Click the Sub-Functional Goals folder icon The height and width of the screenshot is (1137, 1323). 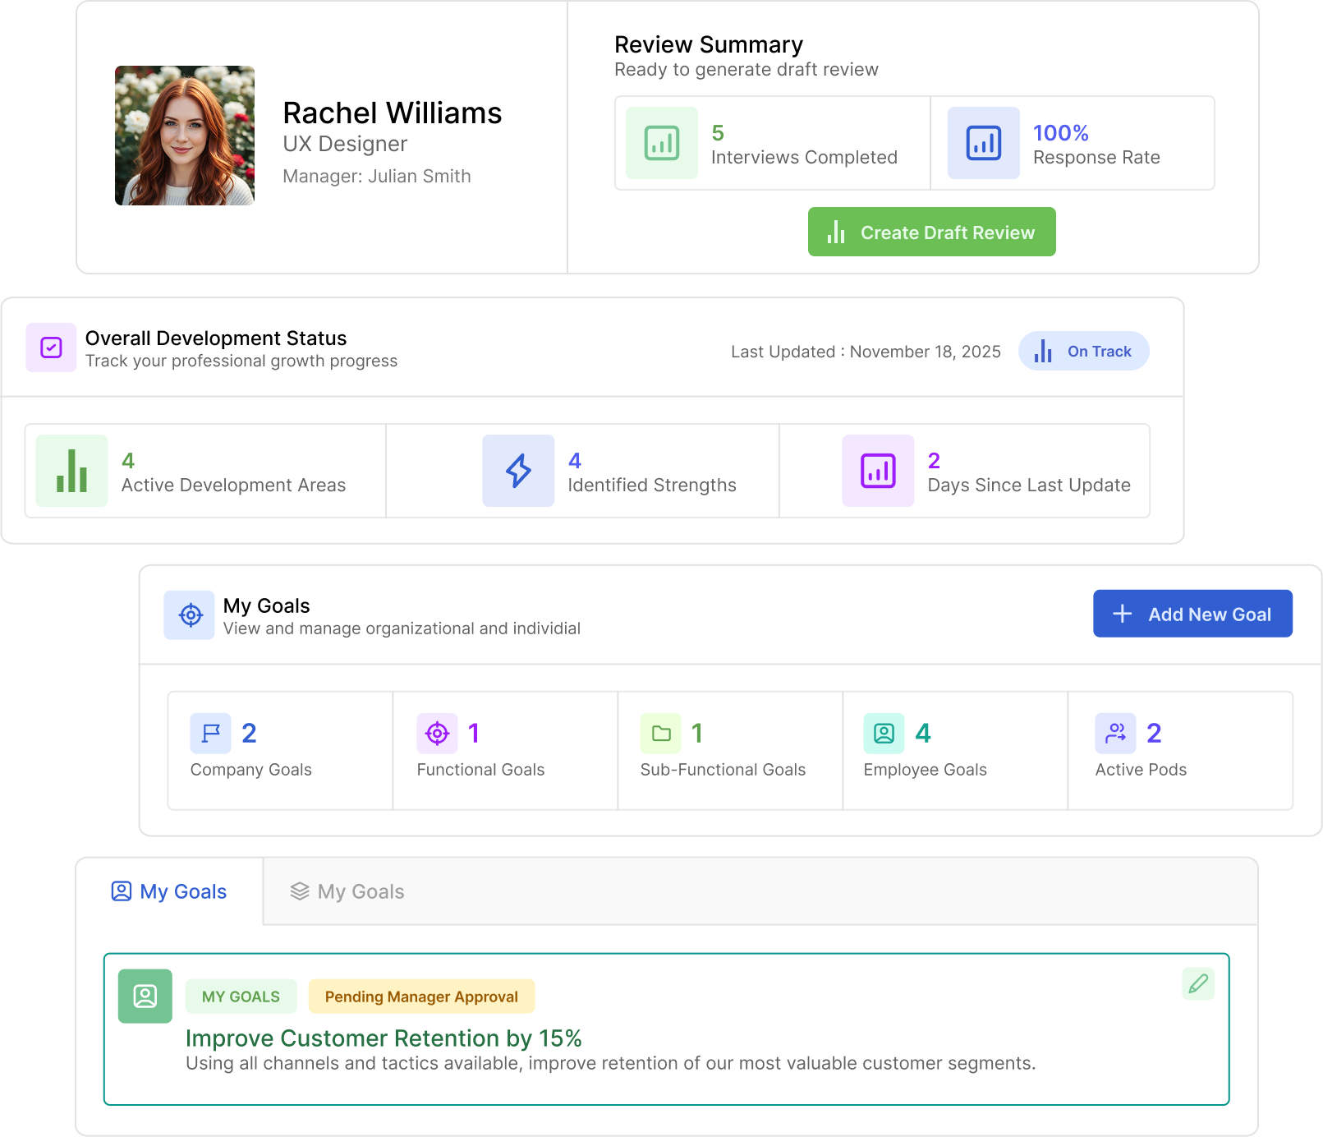click(660, 733)
